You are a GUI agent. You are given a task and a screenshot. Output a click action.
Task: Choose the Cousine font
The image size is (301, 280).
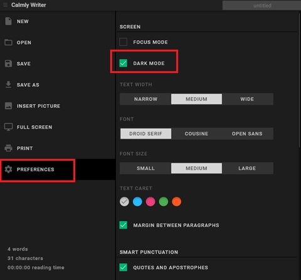196,134
